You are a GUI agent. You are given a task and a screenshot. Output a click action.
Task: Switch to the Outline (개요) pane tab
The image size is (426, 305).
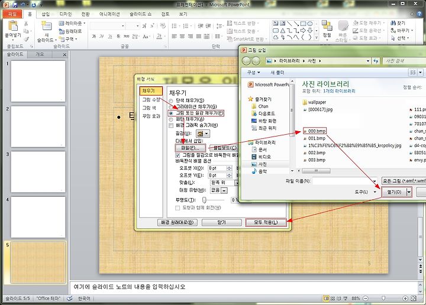pyautogui.click(x=40, y=54)
